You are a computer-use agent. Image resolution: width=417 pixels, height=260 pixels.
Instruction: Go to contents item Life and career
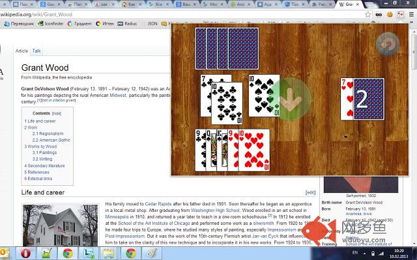click(42, 122)
